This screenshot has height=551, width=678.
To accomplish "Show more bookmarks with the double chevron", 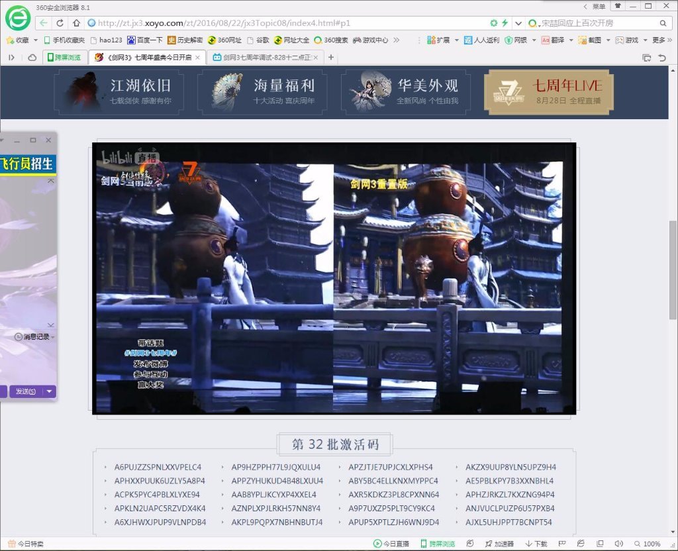I will click(x=397, y=40).
